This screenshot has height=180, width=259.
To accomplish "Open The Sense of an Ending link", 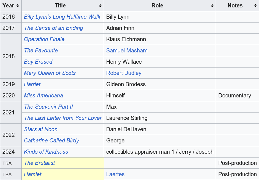I will point(53,28).
